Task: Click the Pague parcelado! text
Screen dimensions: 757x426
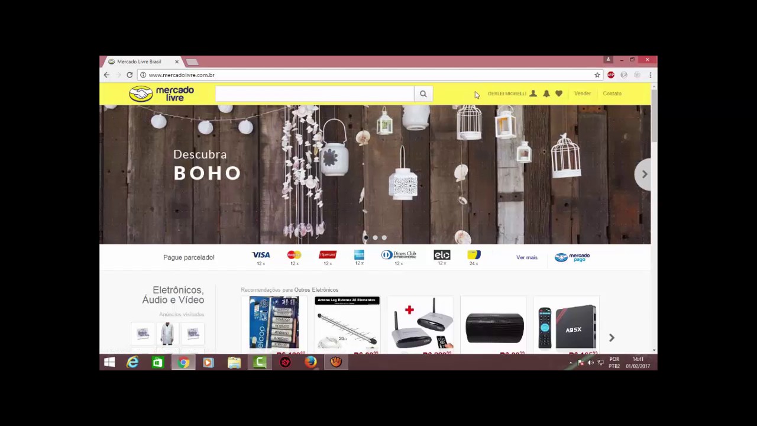Action: click(189, 257)
